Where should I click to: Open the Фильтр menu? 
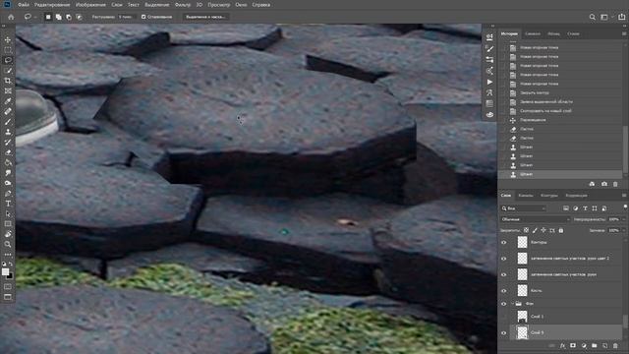coord(183,5)
